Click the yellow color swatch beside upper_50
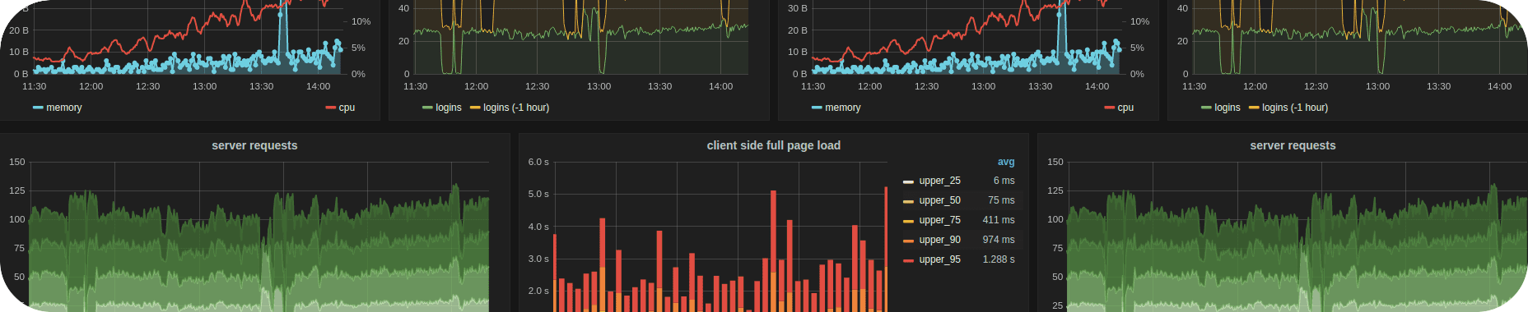The width and height of the screenshot is (1528, 312). coord(908,201)
